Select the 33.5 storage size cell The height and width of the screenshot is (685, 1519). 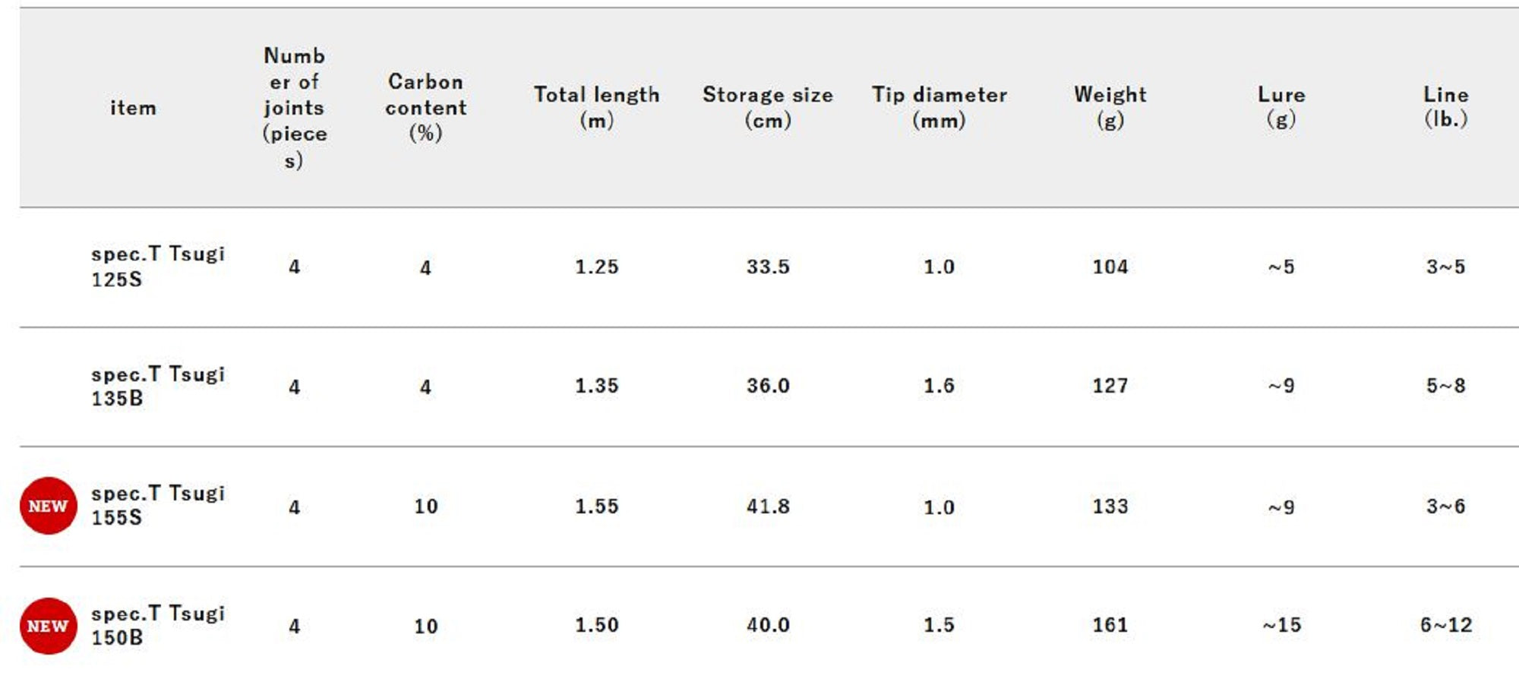coord(767,267)
